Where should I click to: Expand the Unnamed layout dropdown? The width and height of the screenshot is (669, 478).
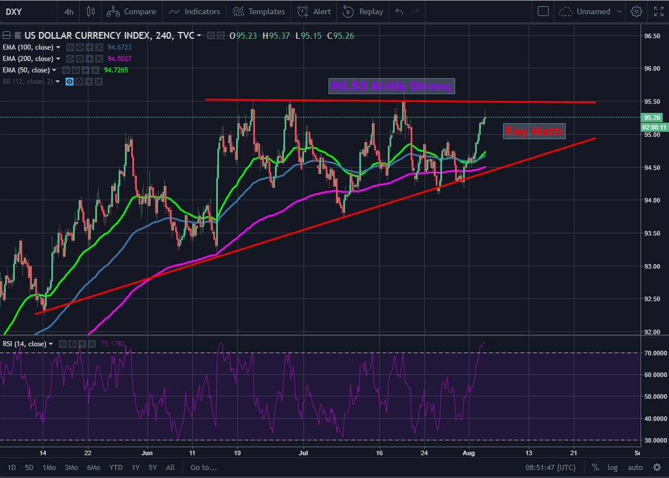(619, 11)
